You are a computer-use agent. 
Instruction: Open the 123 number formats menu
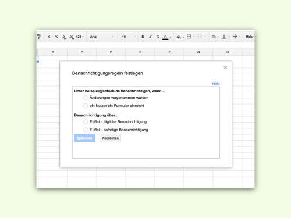tap(80, 37)
